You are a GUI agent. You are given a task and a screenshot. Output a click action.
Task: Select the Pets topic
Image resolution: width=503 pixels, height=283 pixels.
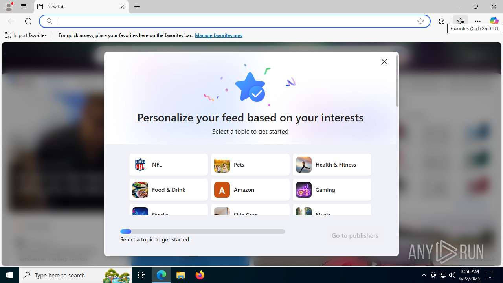pyautogui.click(x=250, y=165)
